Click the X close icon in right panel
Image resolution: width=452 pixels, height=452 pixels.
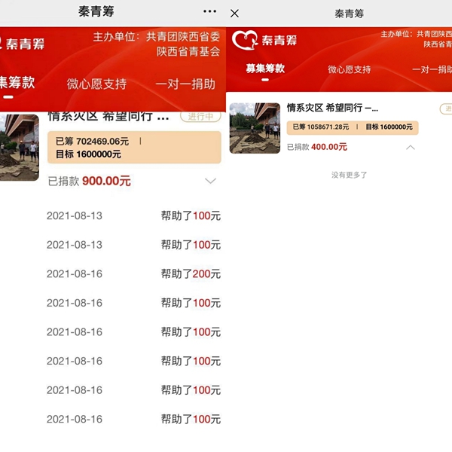pyautogui.click(x=235, y=14)
